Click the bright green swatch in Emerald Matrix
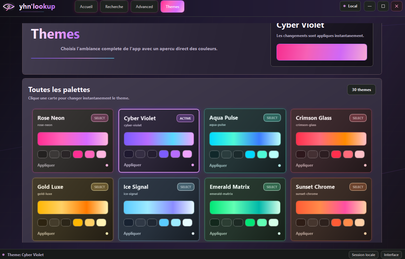The height and width of the screenshot is (259, 405). 250,223
